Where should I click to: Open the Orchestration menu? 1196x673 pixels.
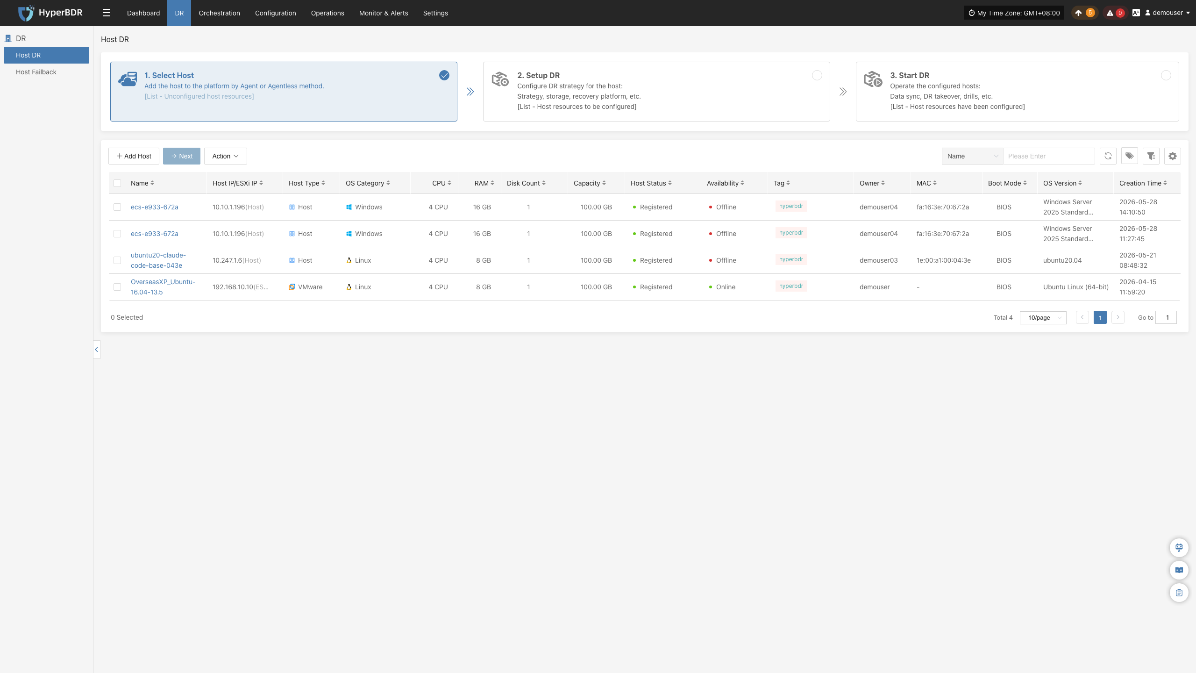click(219, 13)
